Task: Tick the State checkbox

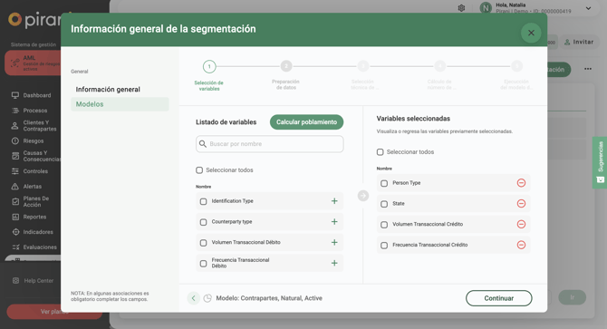Action: click(384, 204)
